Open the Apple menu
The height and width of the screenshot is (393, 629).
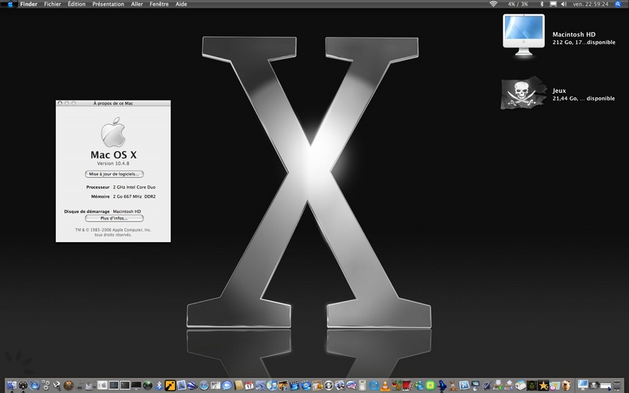[9, 4]
